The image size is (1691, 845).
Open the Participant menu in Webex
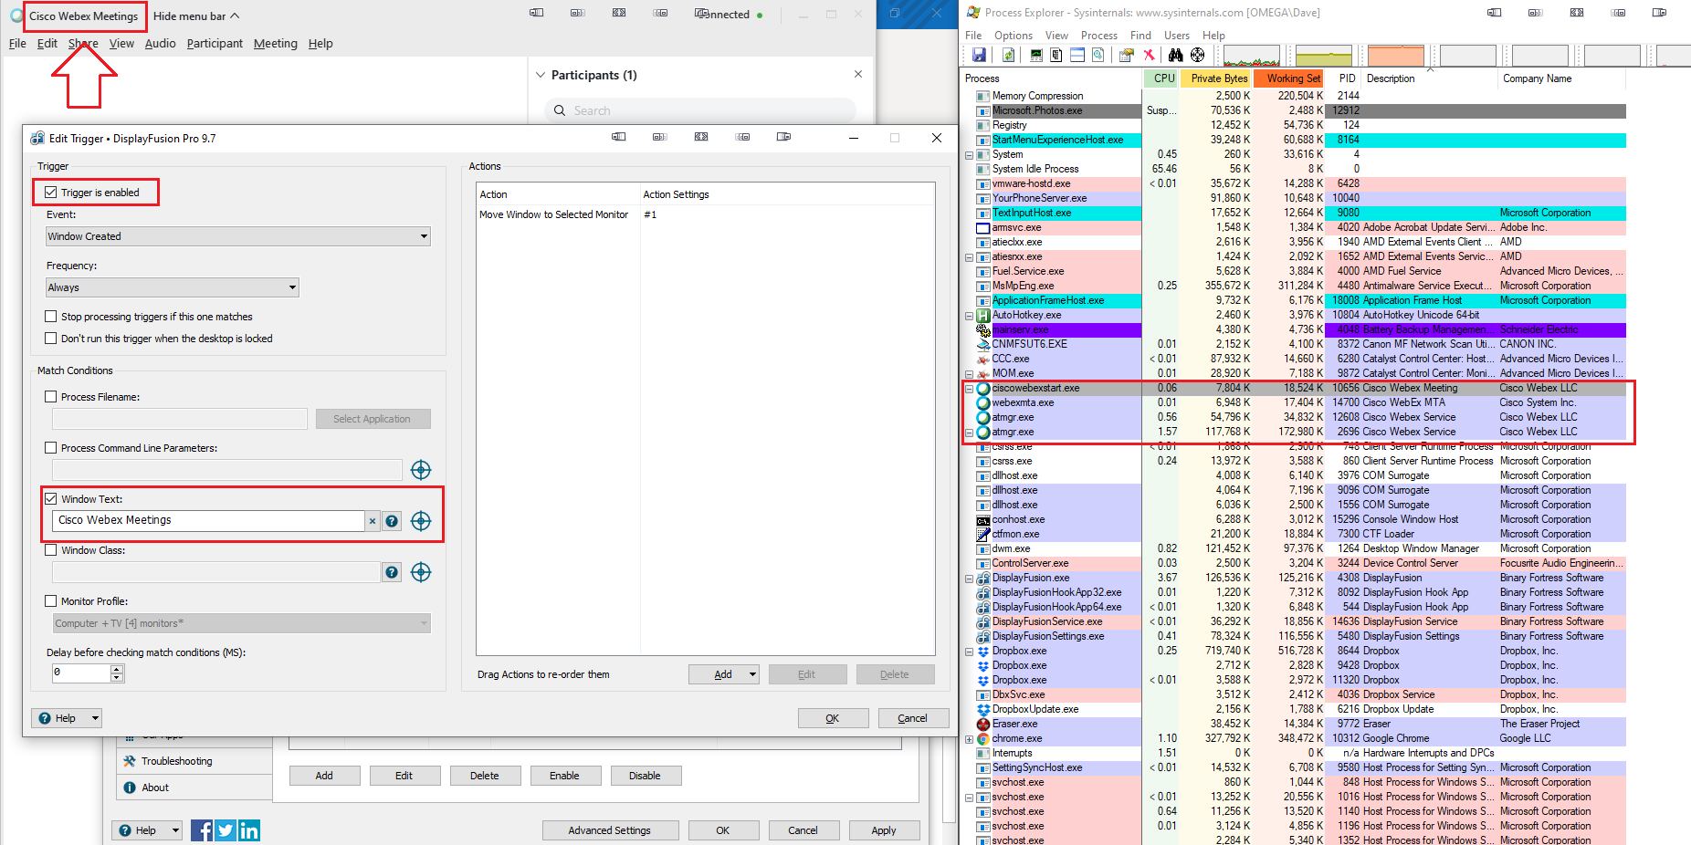click(215, 44)
